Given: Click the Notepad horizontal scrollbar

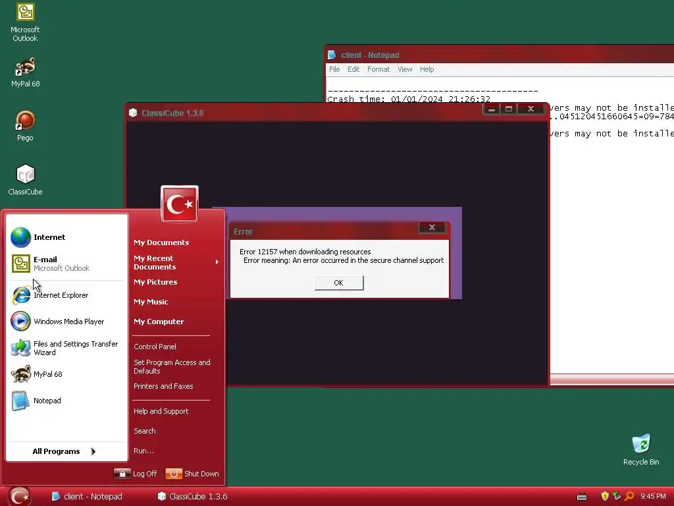Looking at the screenshot, I should (612, 379).
